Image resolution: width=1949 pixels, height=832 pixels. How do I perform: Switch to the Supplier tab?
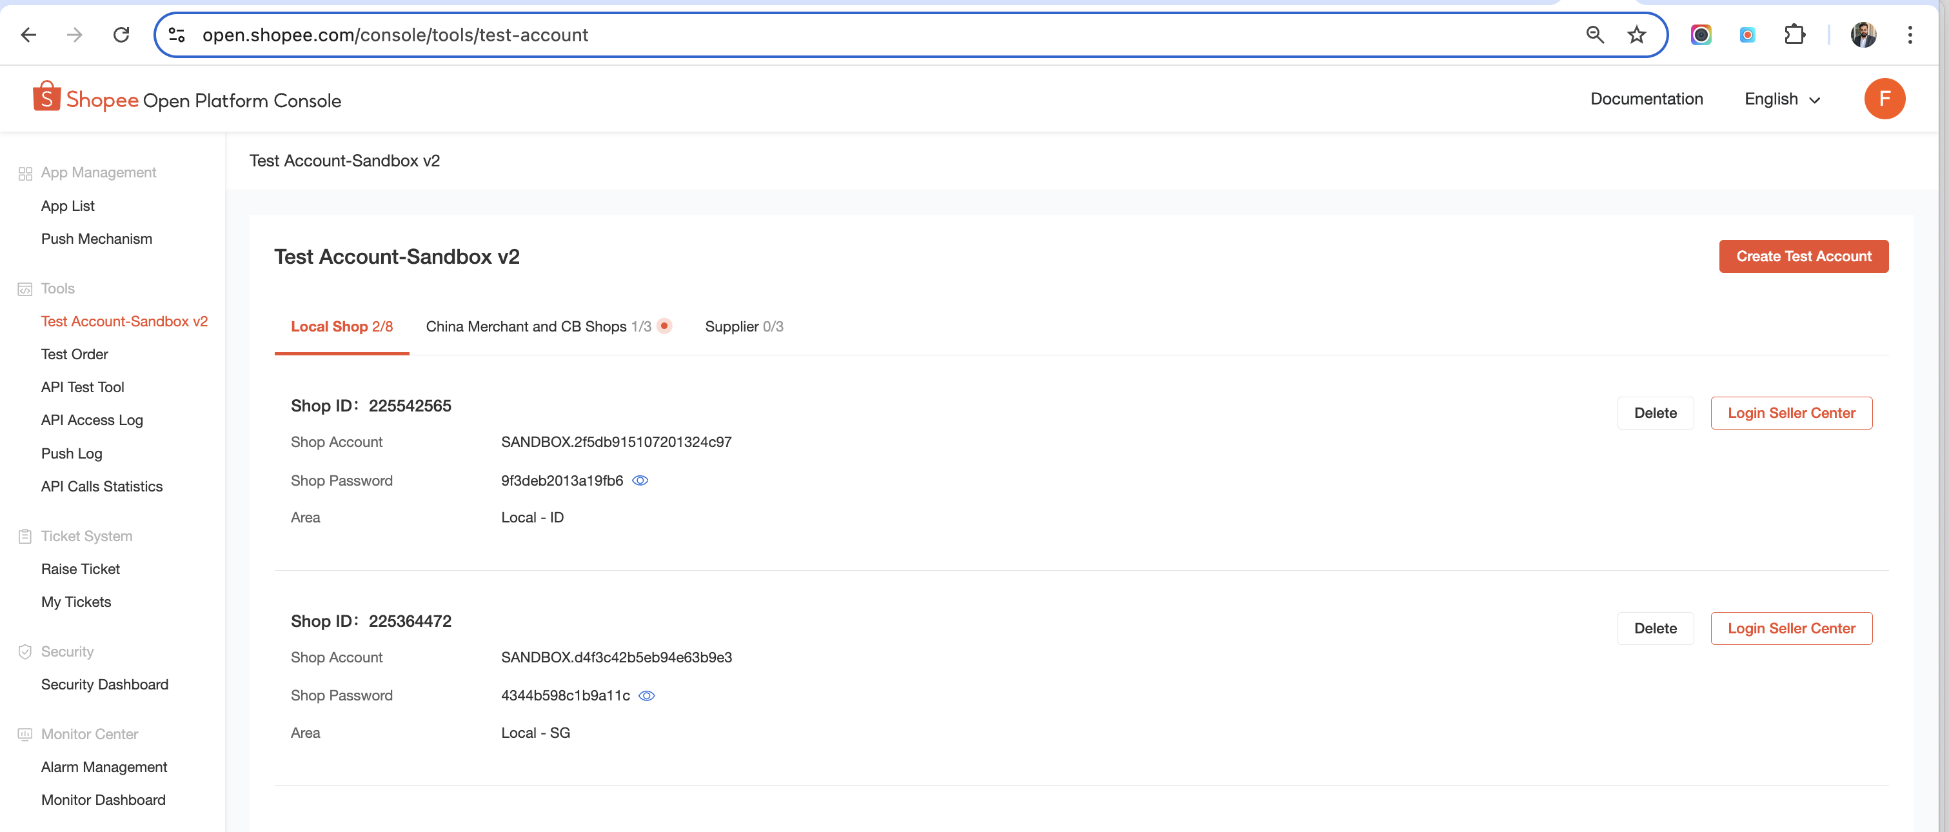point(743,327)
